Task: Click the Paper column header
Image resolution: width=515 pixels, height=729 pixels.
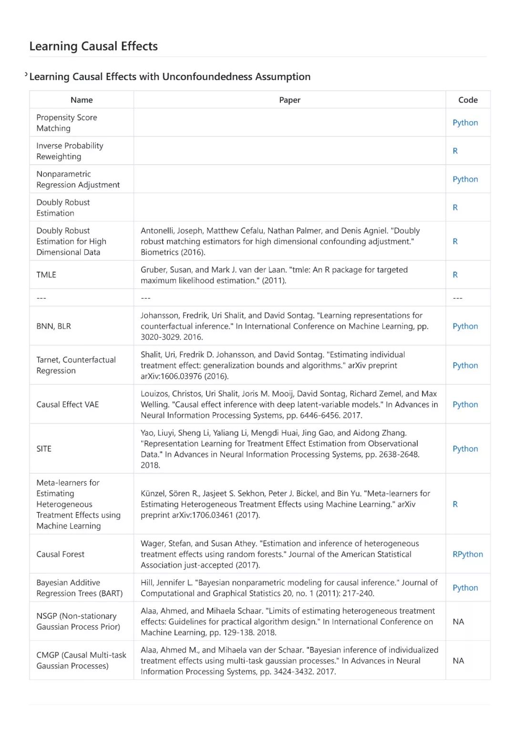Action: click(x=289, y=100)
